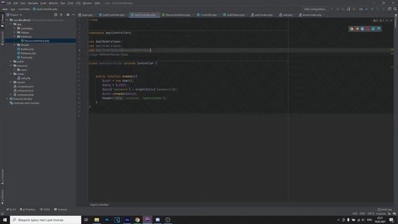Click UTF-8 encoding in status bar
Image resolution: width=398 pixels, height=224 pixels.
371,213
